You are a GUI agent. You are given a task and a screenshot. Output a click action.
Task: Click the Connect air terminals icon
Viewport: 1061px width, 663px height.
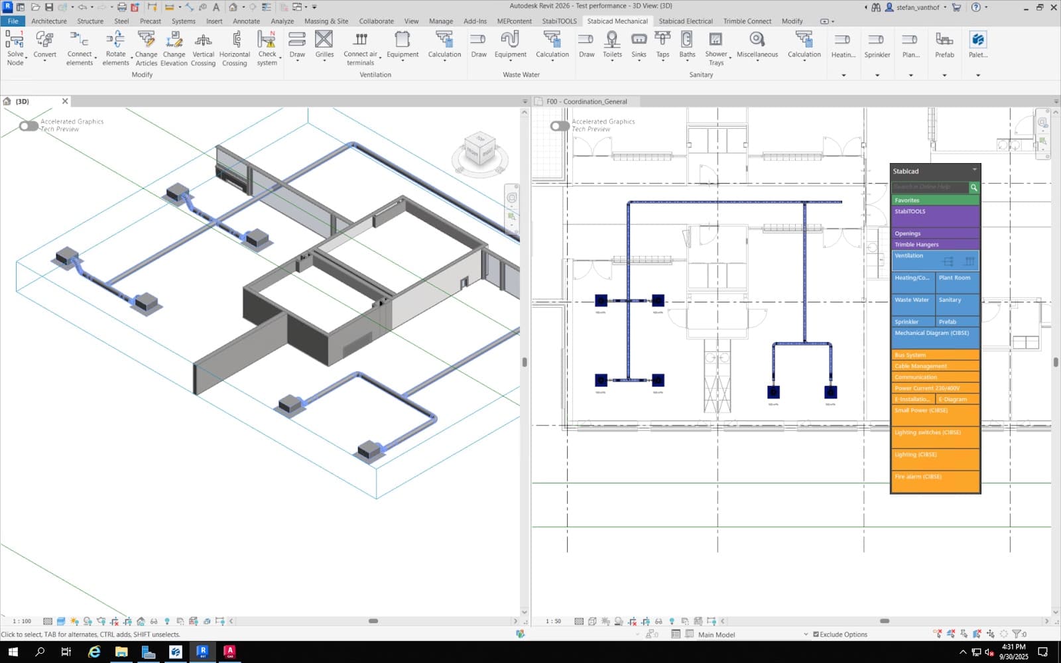[x=360, y=40]
